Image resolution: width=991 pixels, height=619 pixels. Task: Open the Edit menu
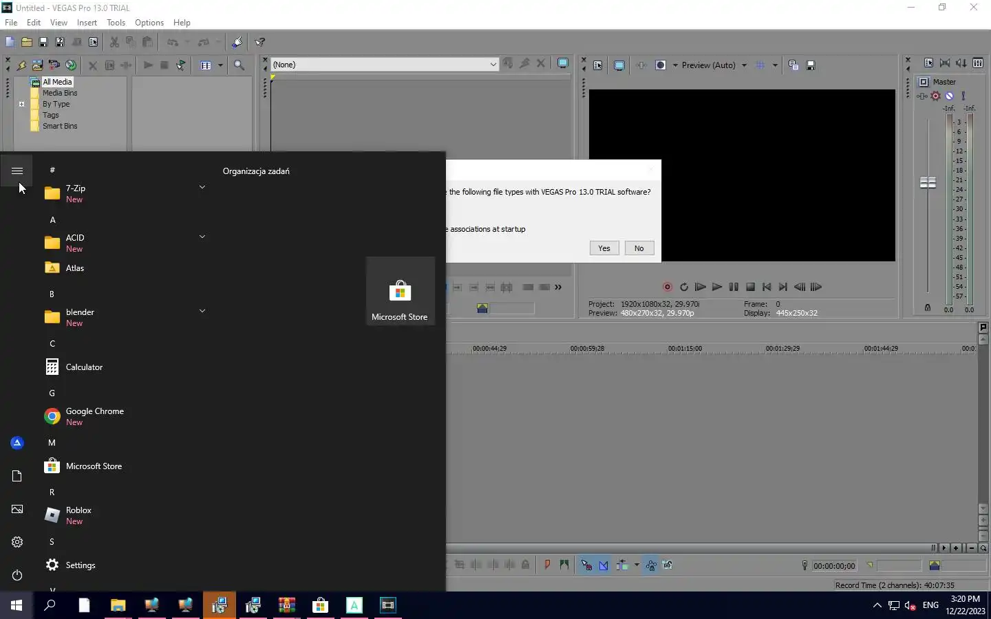pyautogui.click(x=34, y=23)
